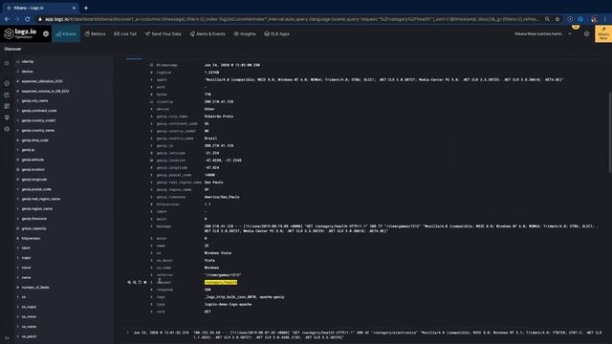Click the round icon beside logz.io logo

(x=46, y=34)
